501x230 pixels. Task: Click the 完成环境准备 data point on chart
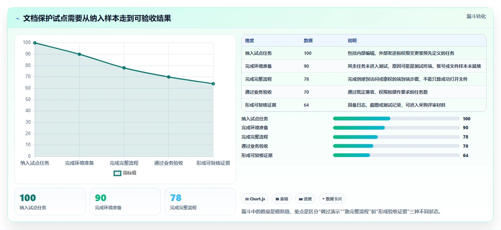[79, 54]
